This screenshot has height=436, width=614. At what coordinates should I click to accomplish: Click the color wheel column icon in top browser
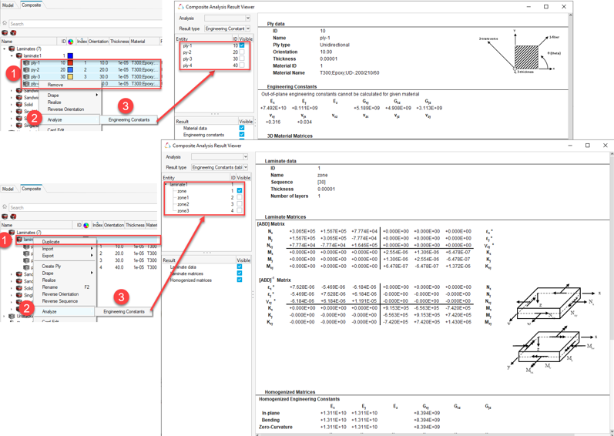[x=71, y=42]
